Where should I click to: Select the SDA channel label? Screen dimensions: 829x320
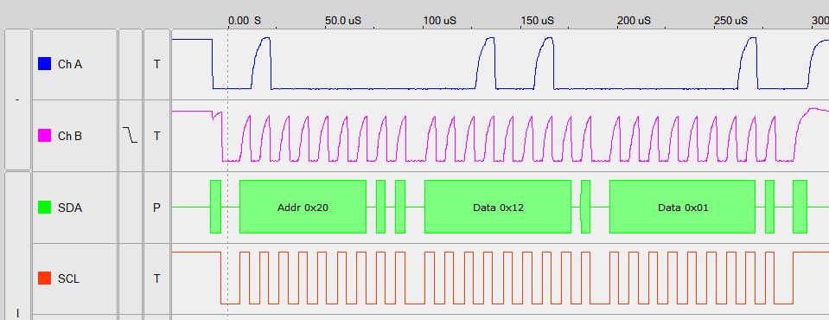(70, 208)
